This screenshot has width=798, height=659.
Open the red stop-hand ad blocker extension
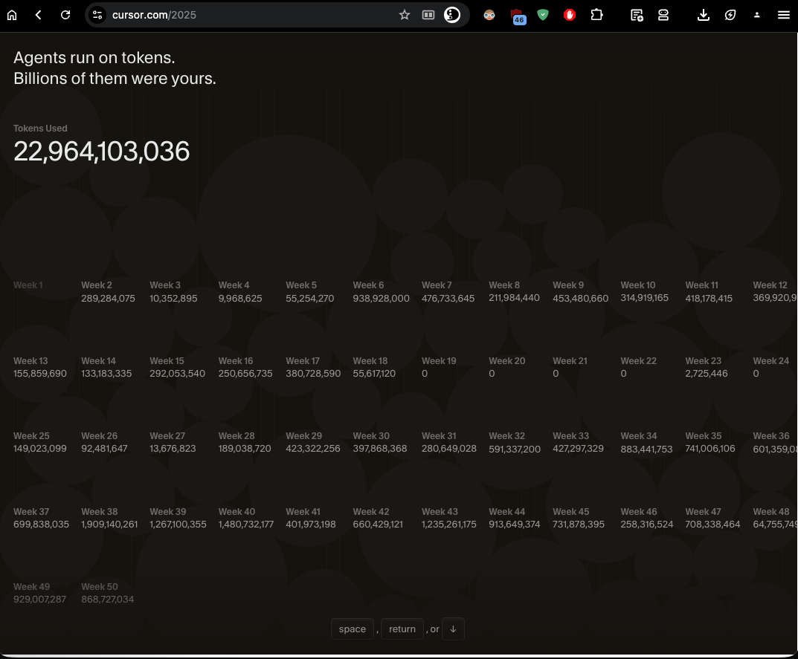click(x=570, y=15)
